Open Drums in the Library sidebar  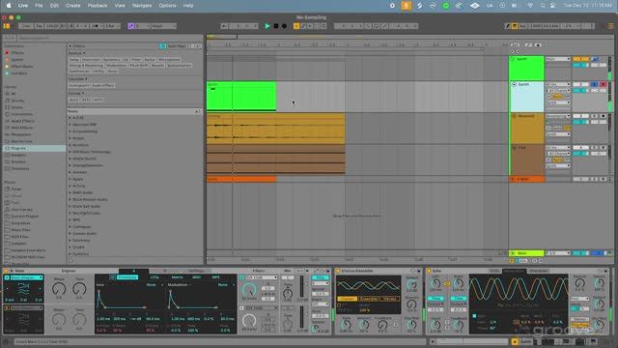17,107
